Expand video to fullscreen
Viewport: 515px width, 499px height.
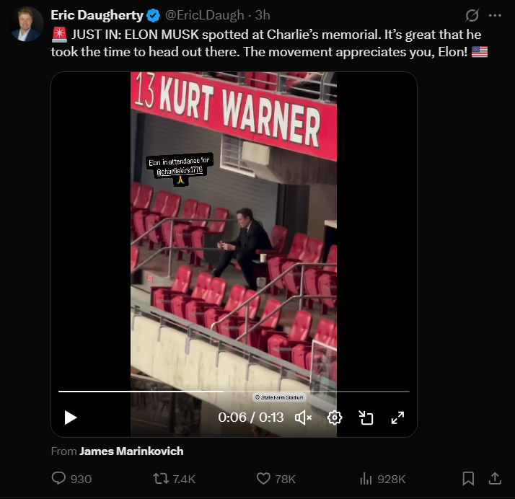(397, 418)
